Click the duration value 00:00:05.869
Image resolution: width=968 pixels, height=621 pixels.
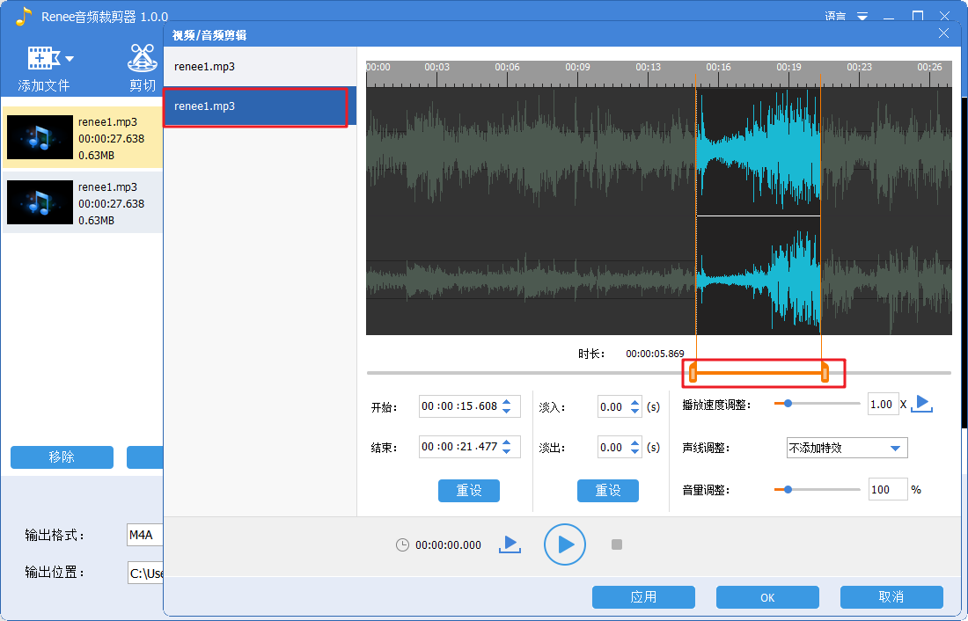(655, 354)
